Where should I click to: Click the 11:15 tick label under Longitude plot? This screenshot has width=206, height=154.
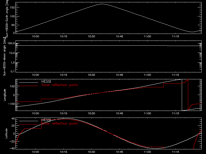click(x=175, y=113)
